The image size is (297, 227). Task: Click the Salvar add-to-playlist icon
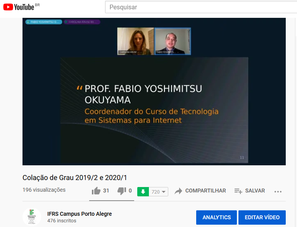(238, 191)
